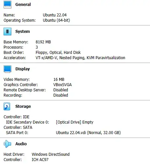Click the Display section screen icon
The width and height of the screenshot is (150, 164).
(x=8, y=69)
